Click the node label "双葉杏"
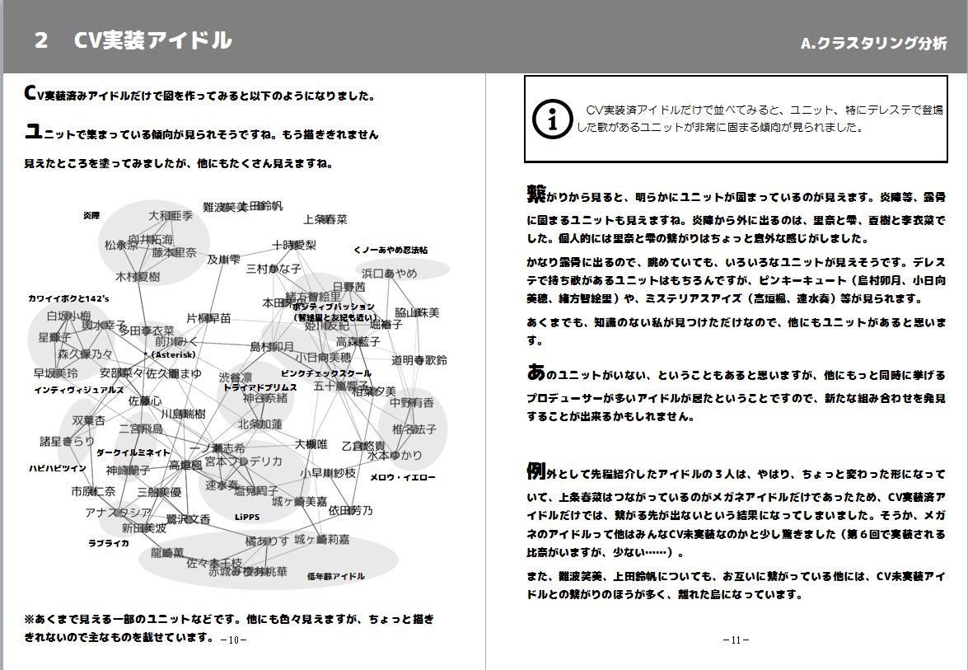The height and width of the screenshot is (670, 968). pos(89,420)
